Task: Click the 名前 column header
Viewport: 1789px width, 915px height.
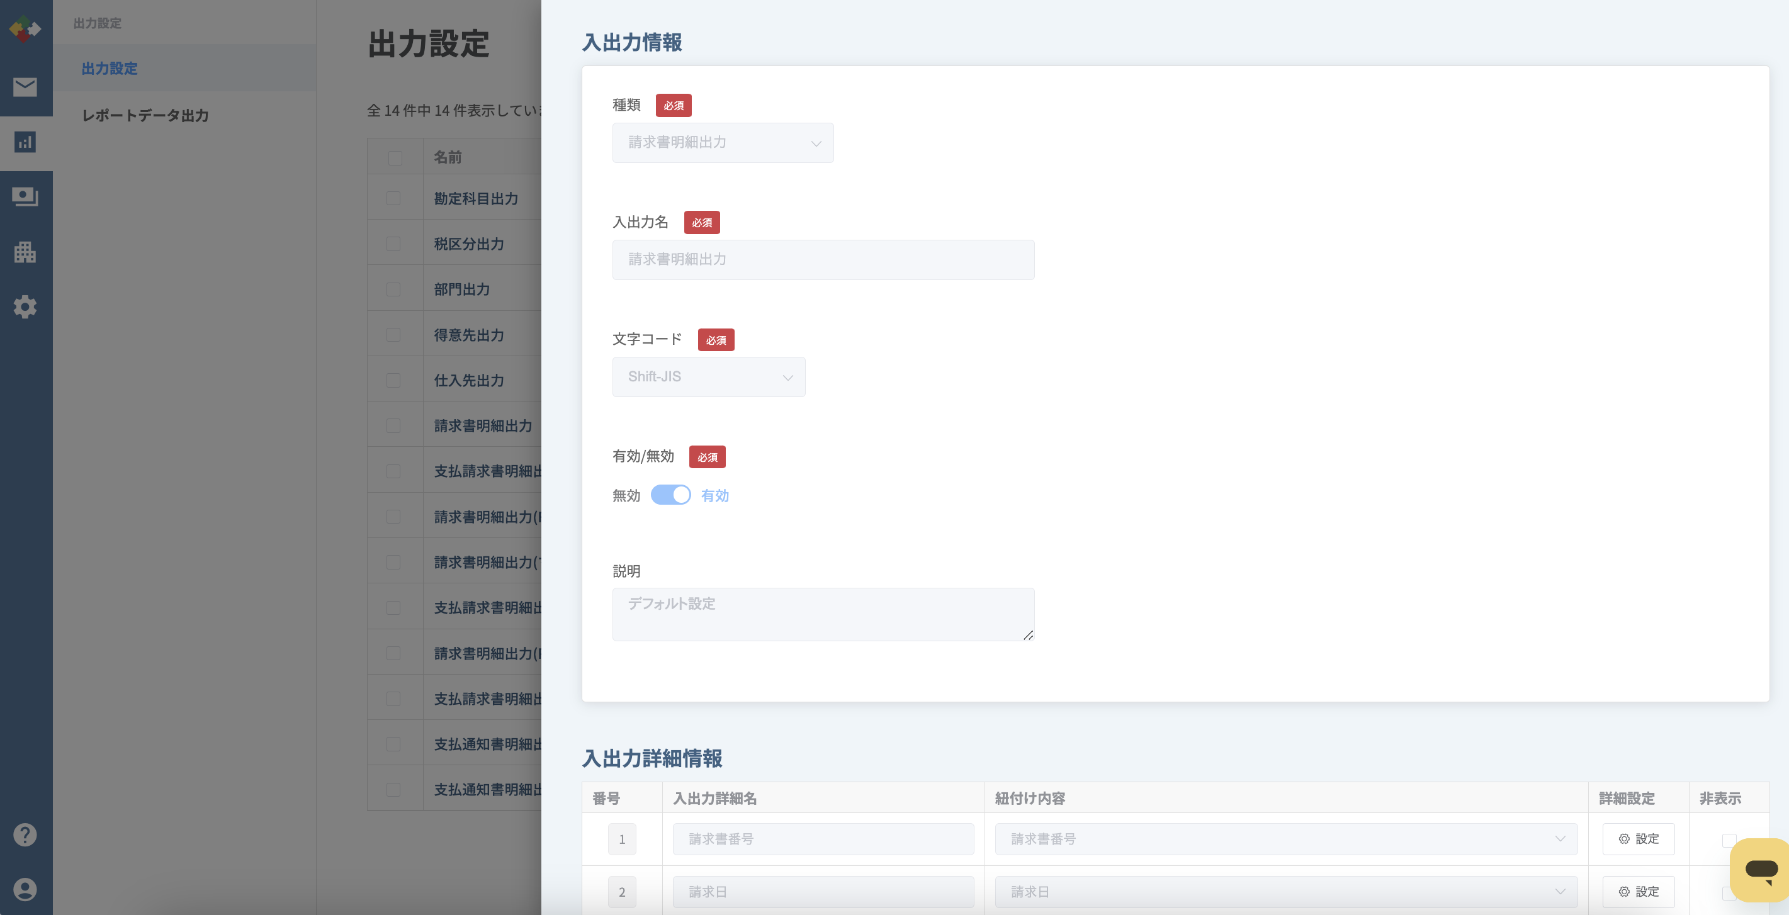Action: 448,157
